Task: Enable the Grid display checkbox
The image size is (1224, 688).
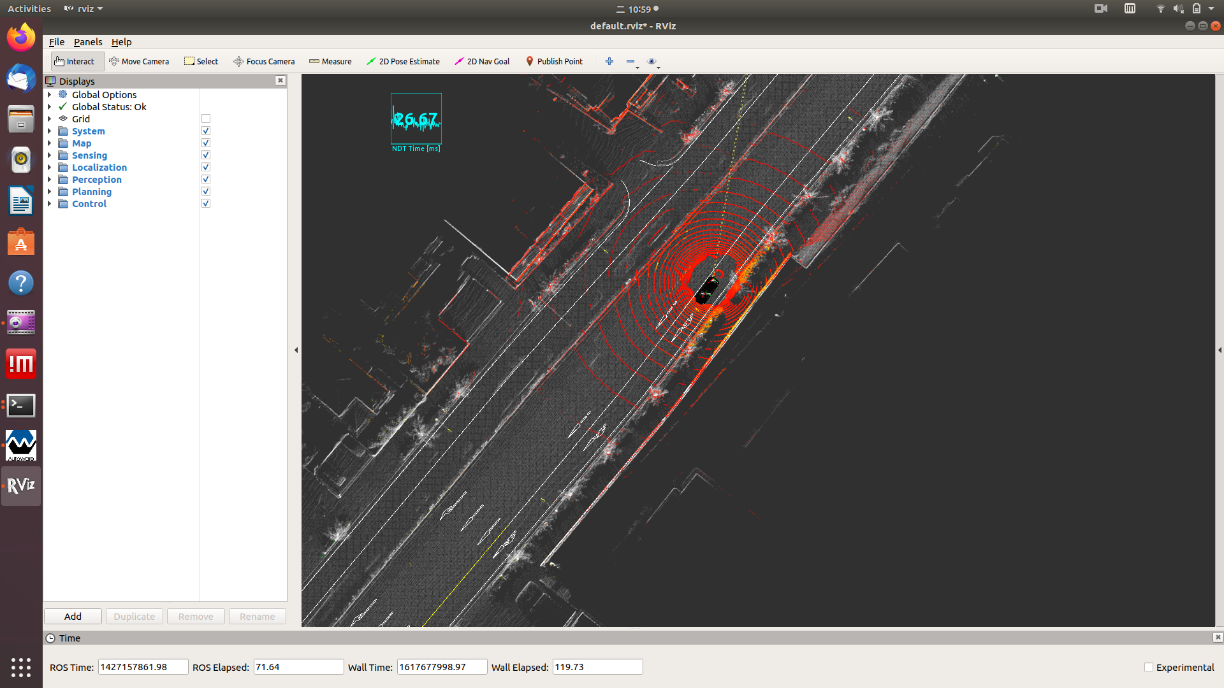Action: pyautogui.click(x=206, y=119)
